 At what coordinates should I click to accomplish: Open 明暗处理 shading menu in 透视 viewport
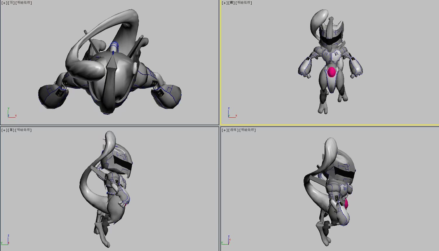pyautogui.click(x=248, y=130)
